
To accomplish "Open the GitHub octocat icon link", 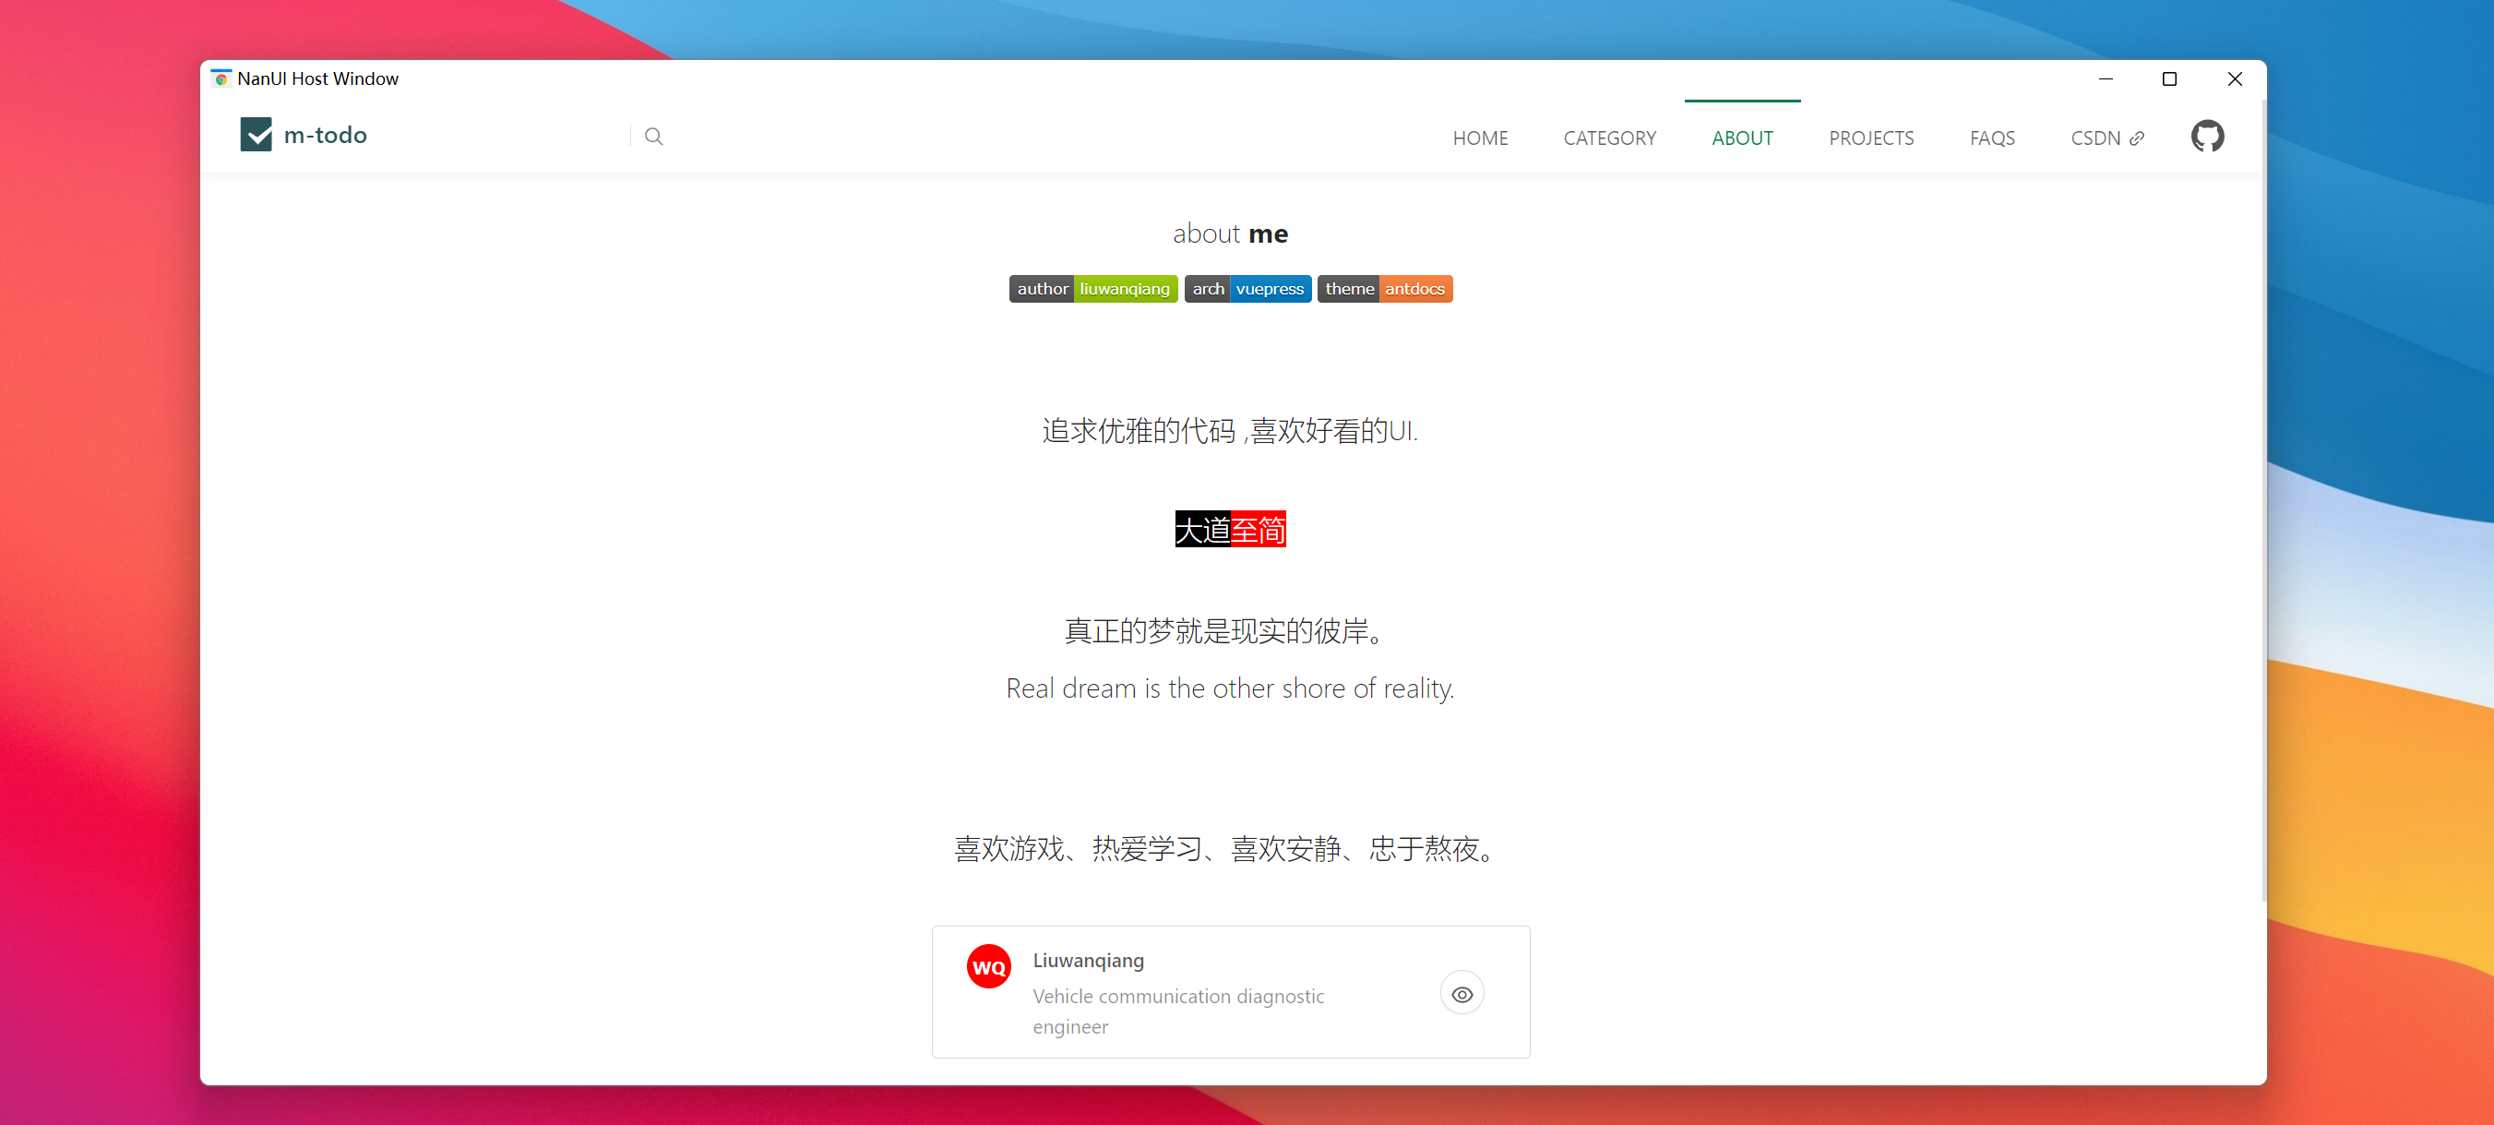I will pyautogui.click(x=2206, y=137).
